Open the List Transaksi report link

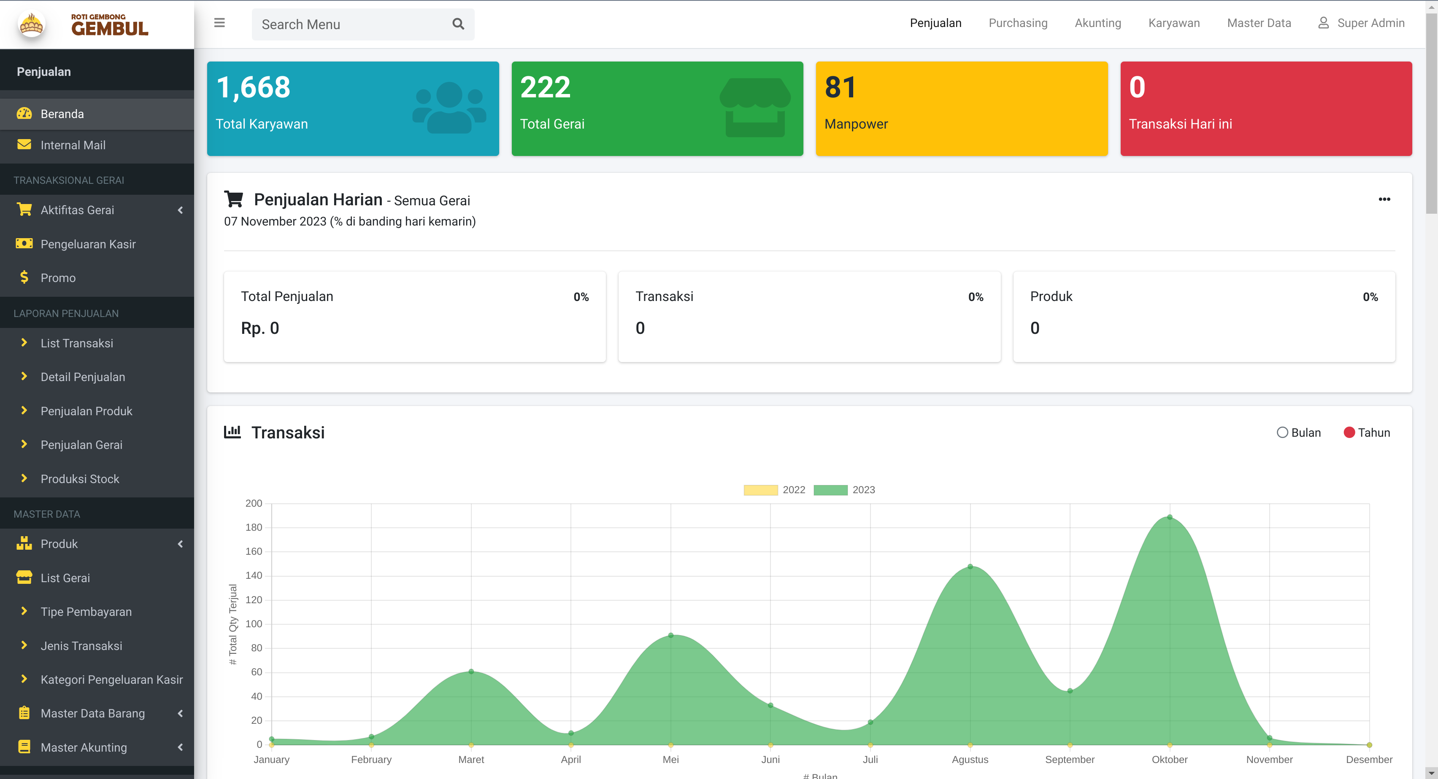coord(76,343)
